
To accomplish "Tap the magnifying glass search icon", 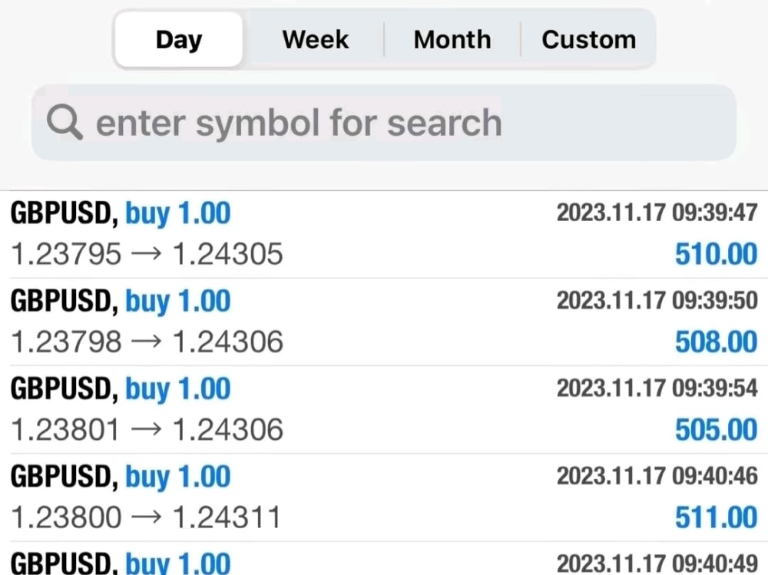I will tap(65, 122).
